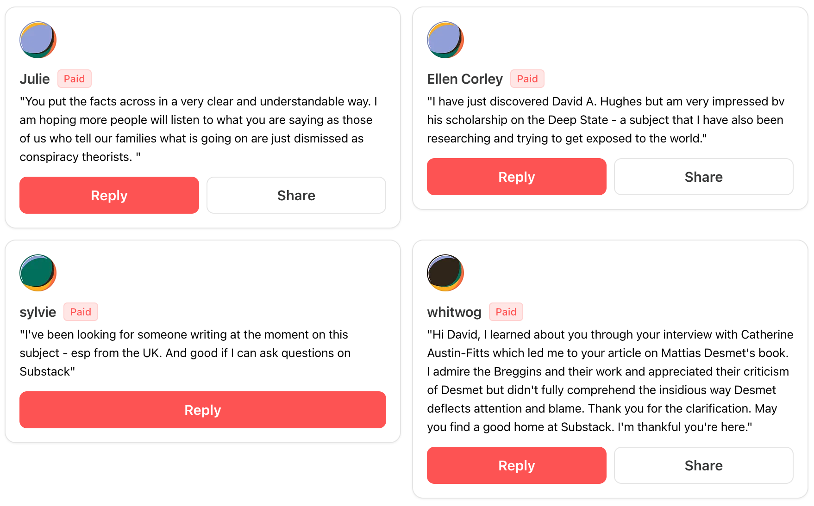This screenshot has width=814, height=506.
Task: Select the Paid badge beside sylvie
Action: (x=81, y=312)
